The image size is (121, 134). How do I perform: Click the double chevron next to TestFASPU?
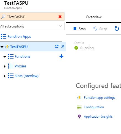tap(63, 46)
